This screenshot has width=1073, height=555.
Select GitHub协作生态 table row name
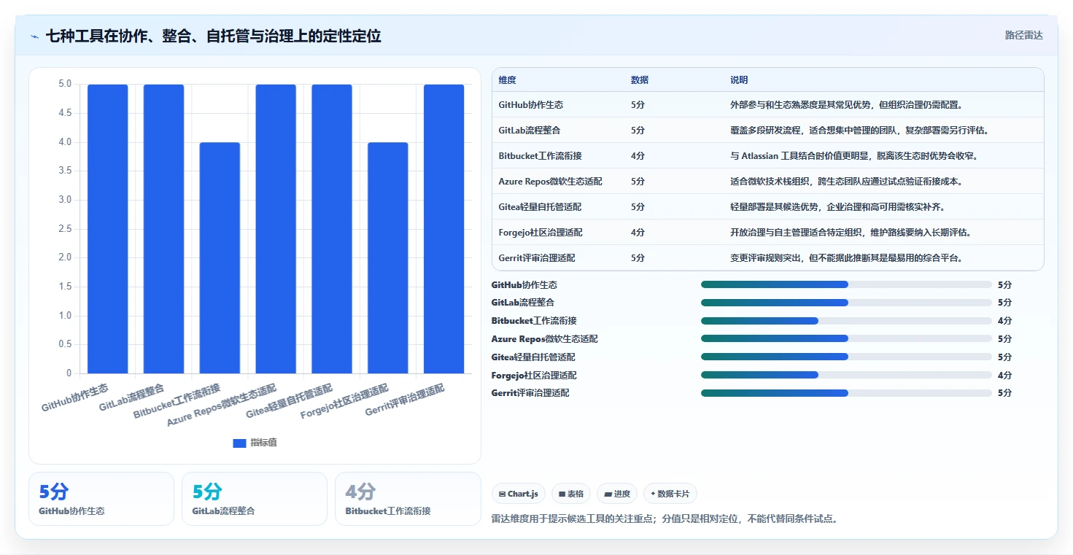coord(531,105)
